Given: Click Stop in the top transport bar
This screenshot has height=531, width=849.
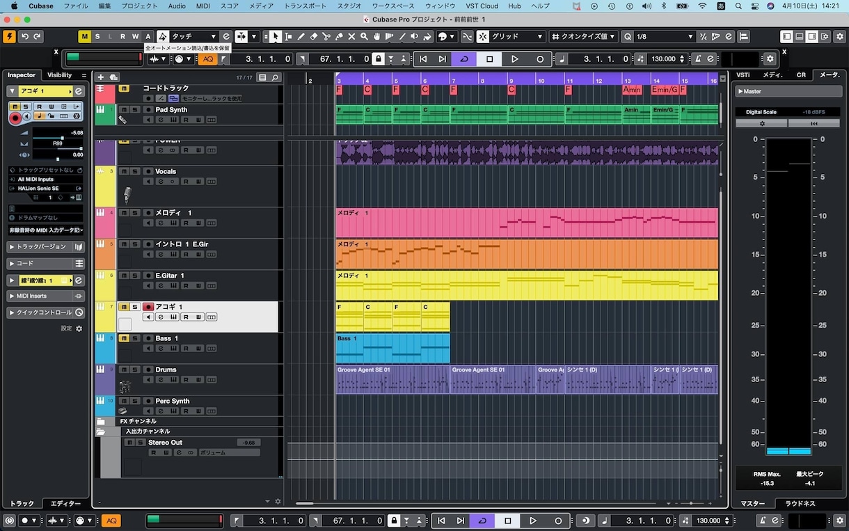Looking at the screenshot, I should [x=489, y=59].
